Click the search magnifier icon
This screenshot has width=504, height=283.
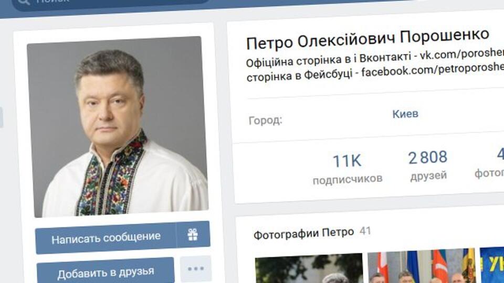tap(23, 2)
